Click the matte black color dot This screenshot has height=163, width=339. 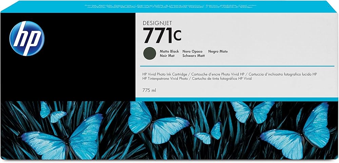point(149,53)
